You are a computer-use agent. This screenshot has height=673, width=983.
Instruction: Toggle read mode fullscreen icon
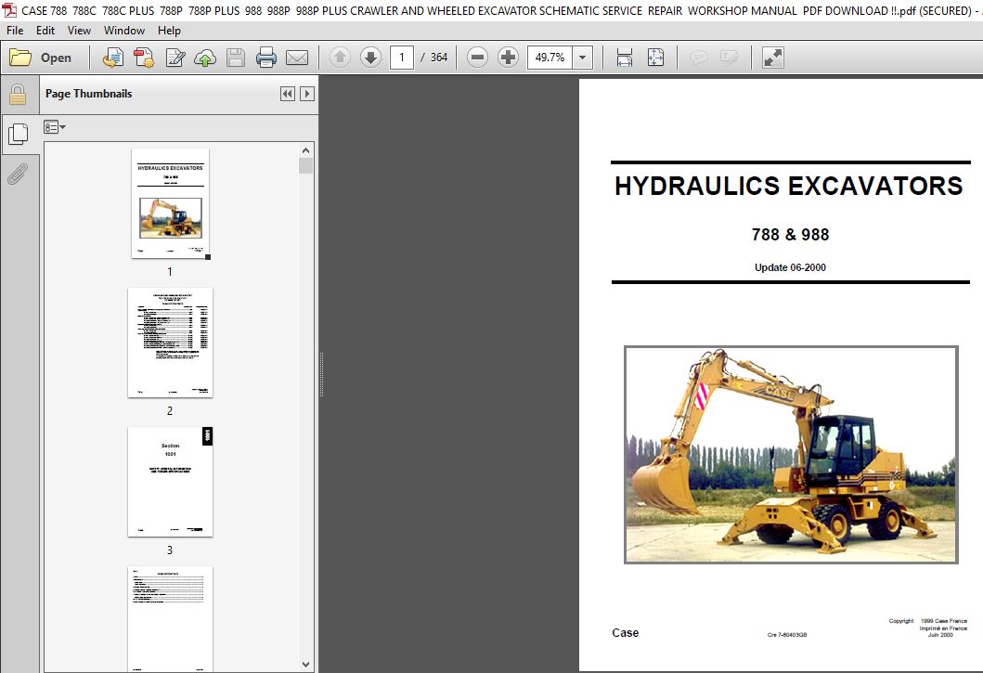(773, 58)
